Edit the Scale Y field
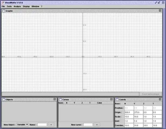Screen dimensions: 166x129 (x=138, y=117)
